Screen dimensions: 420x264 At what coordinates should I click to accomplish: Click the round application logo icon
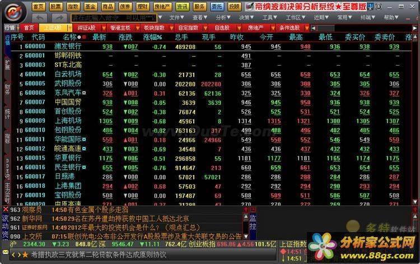(14, 12)
